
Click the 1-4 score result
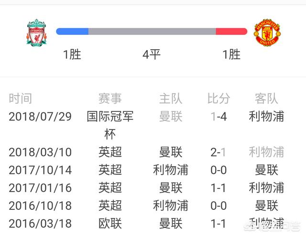pos(219,116)
